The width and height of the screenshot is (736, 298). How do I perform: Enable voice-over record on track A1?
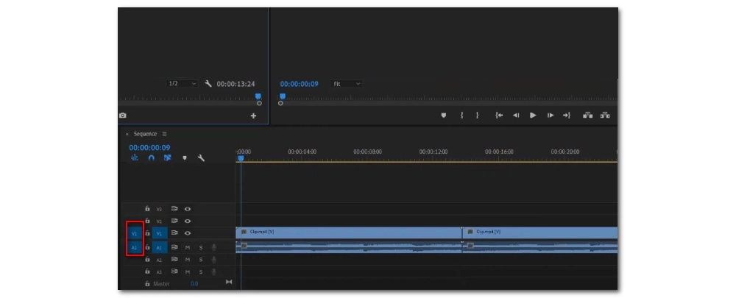coord(214,246)
